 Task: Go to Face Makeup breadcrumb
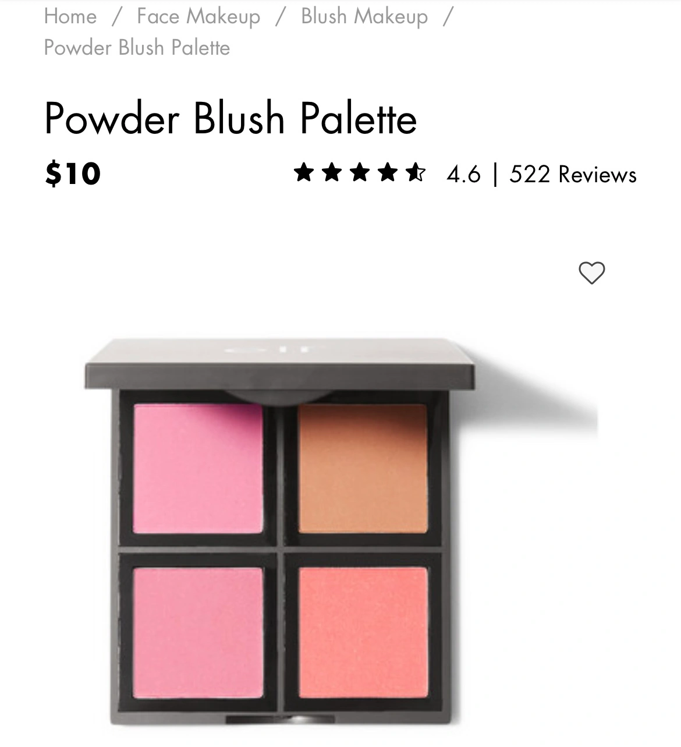198,16
